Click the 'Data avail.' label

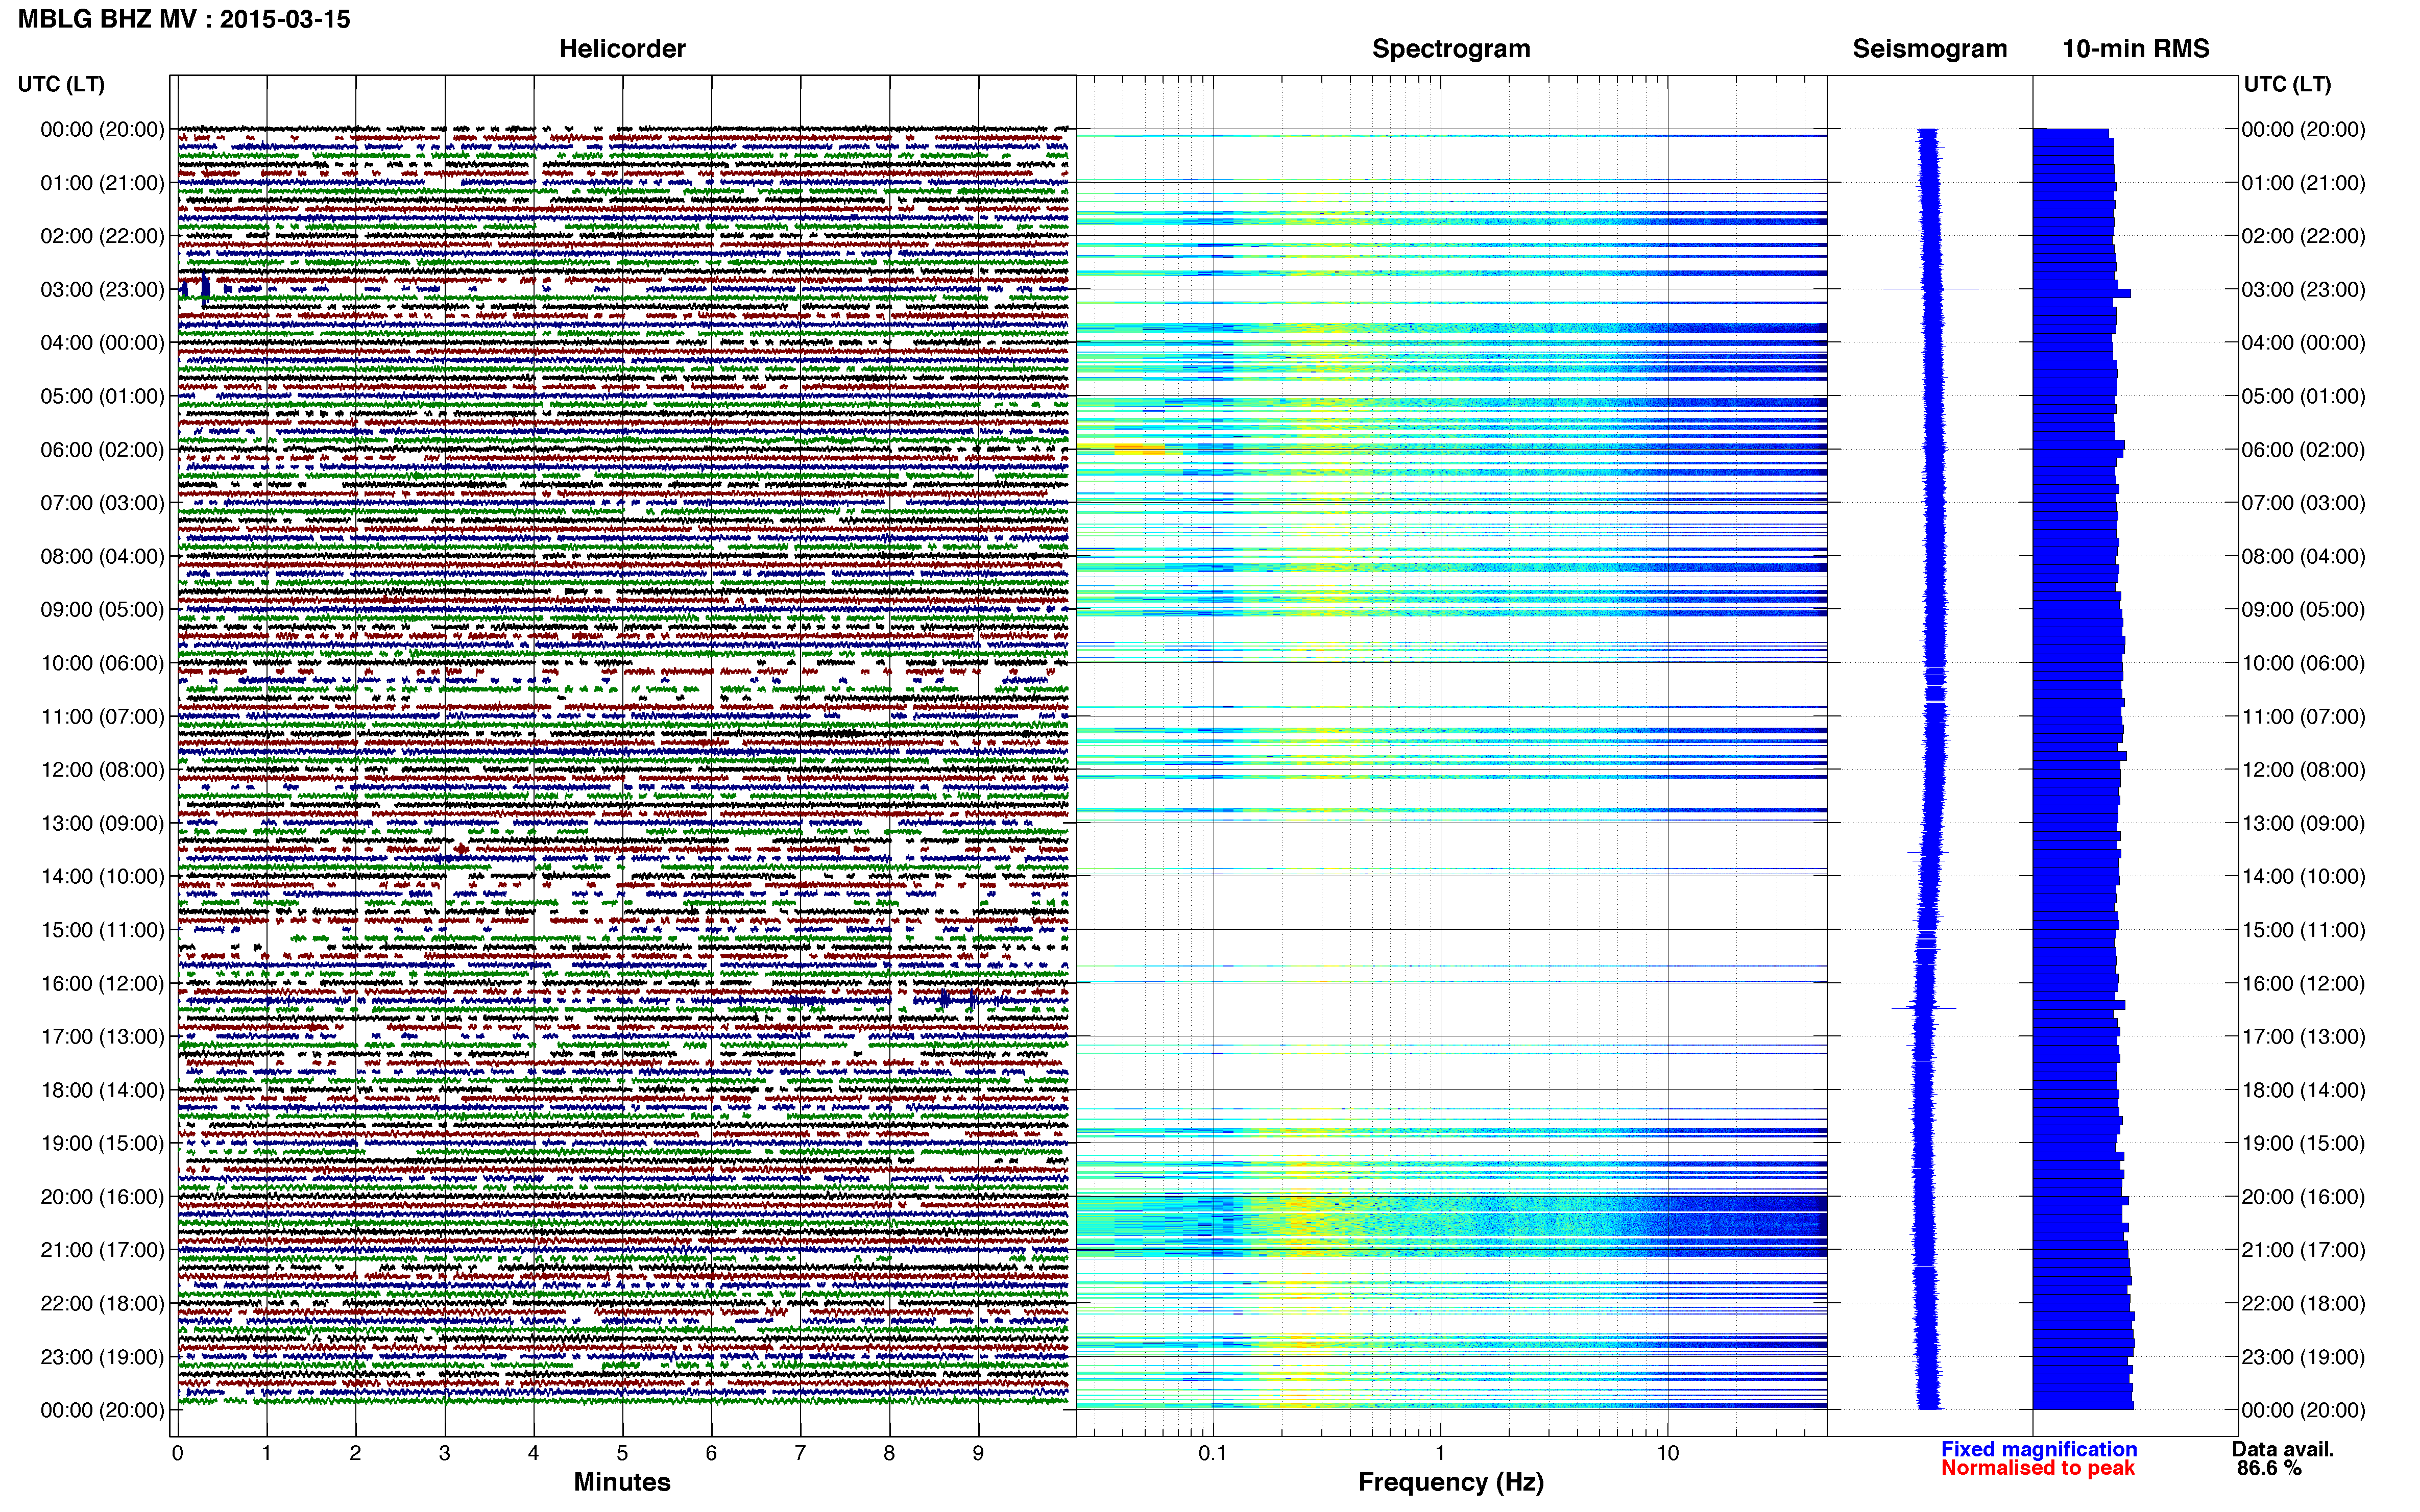(x=2283, y=1449)
